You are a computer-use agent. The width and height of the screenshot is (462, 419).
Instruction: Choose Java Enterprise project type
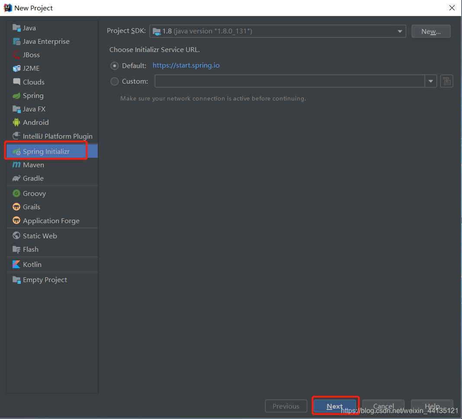pos(52,41)
